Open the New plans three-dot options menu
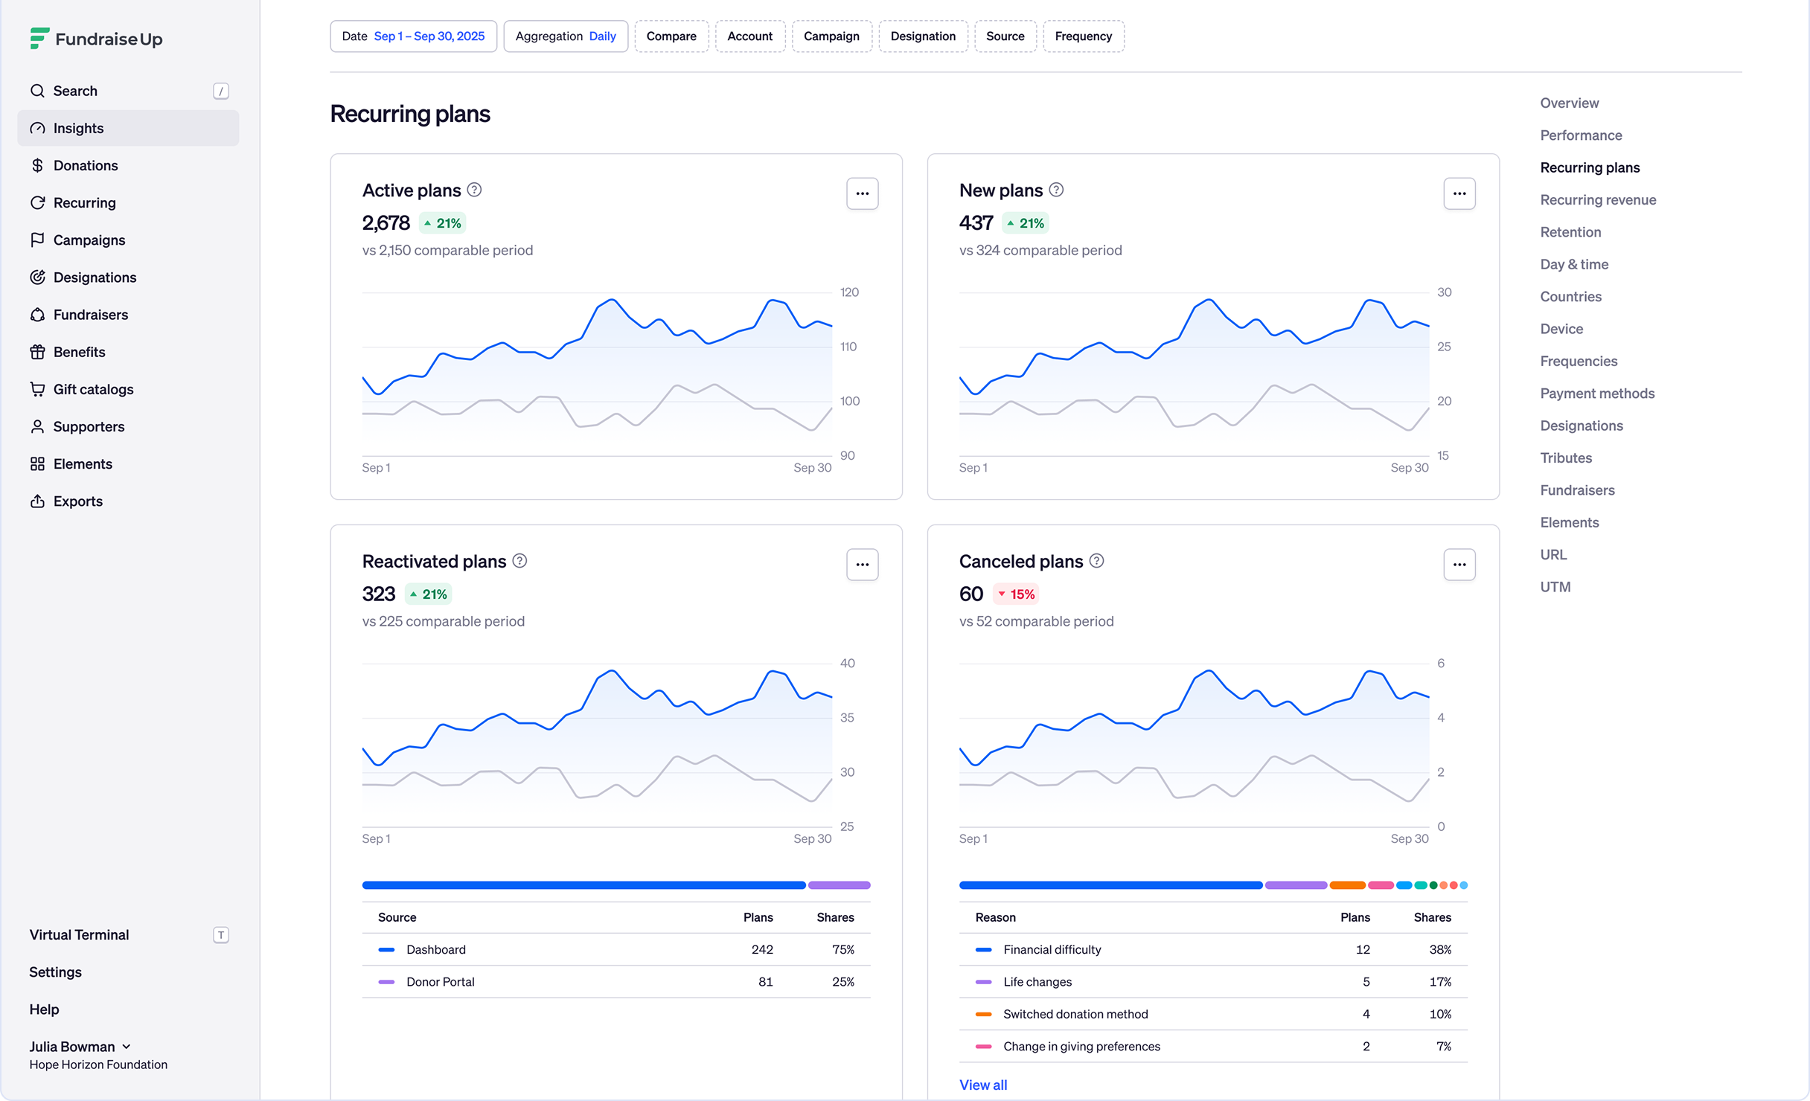 (x=1459, y=193)
